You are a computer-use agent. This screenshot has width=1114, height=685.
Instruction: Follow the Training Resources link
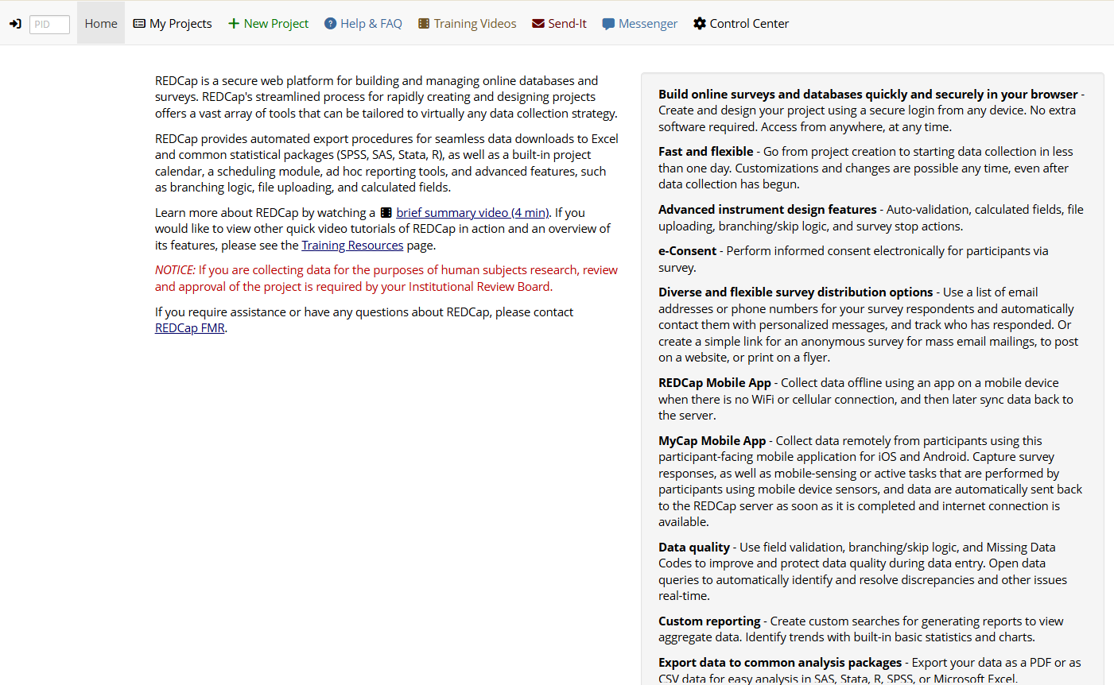[x=352, y=246]
